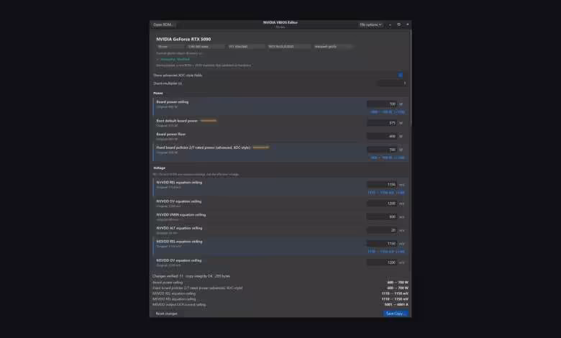
Task: Click blue change note under MSVDD REL field
Action: pos(386,252)
